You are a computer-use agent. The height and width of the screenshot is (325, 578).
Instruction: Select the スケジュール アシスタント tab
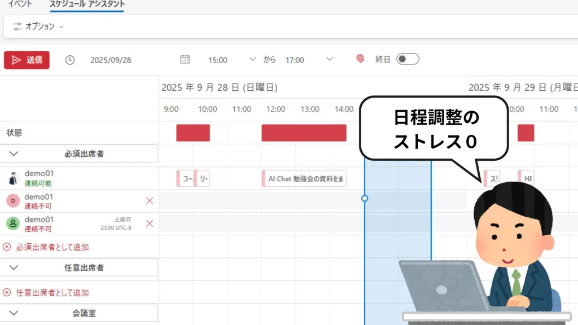point(87,4)
